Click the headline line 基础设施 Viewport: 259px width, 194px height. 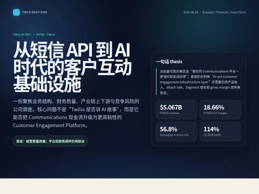47,84
